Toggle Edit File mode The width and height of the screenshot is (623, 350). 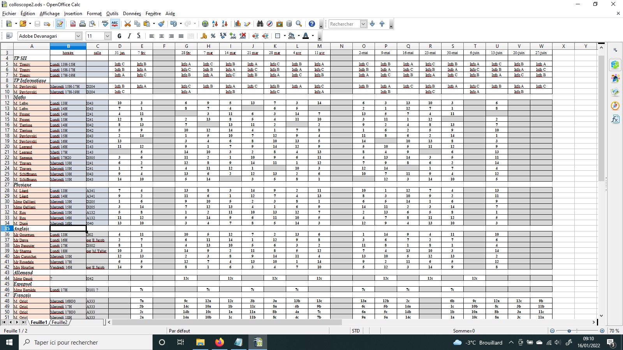[x=60, y=24]
